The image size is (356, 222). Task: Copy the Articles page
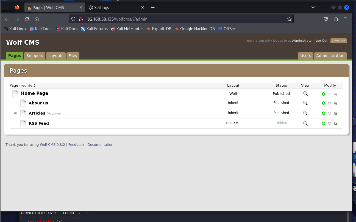[x=336, y=113]
